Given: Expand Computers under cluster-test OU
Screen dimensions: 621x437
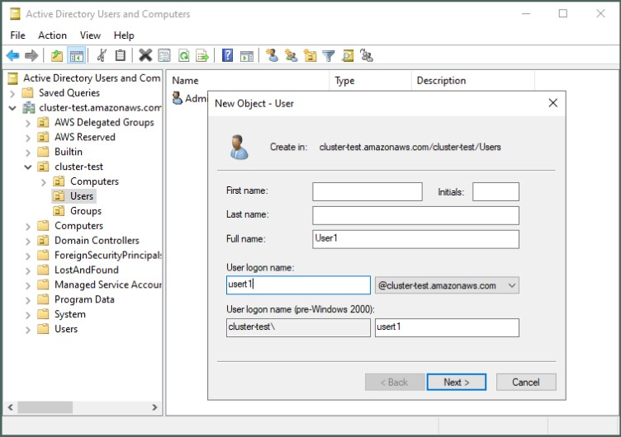Looking at the screenshot, I should click(44, 182).
